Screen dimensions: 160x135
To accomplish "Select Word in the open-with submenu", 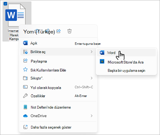I will point(126,52).
